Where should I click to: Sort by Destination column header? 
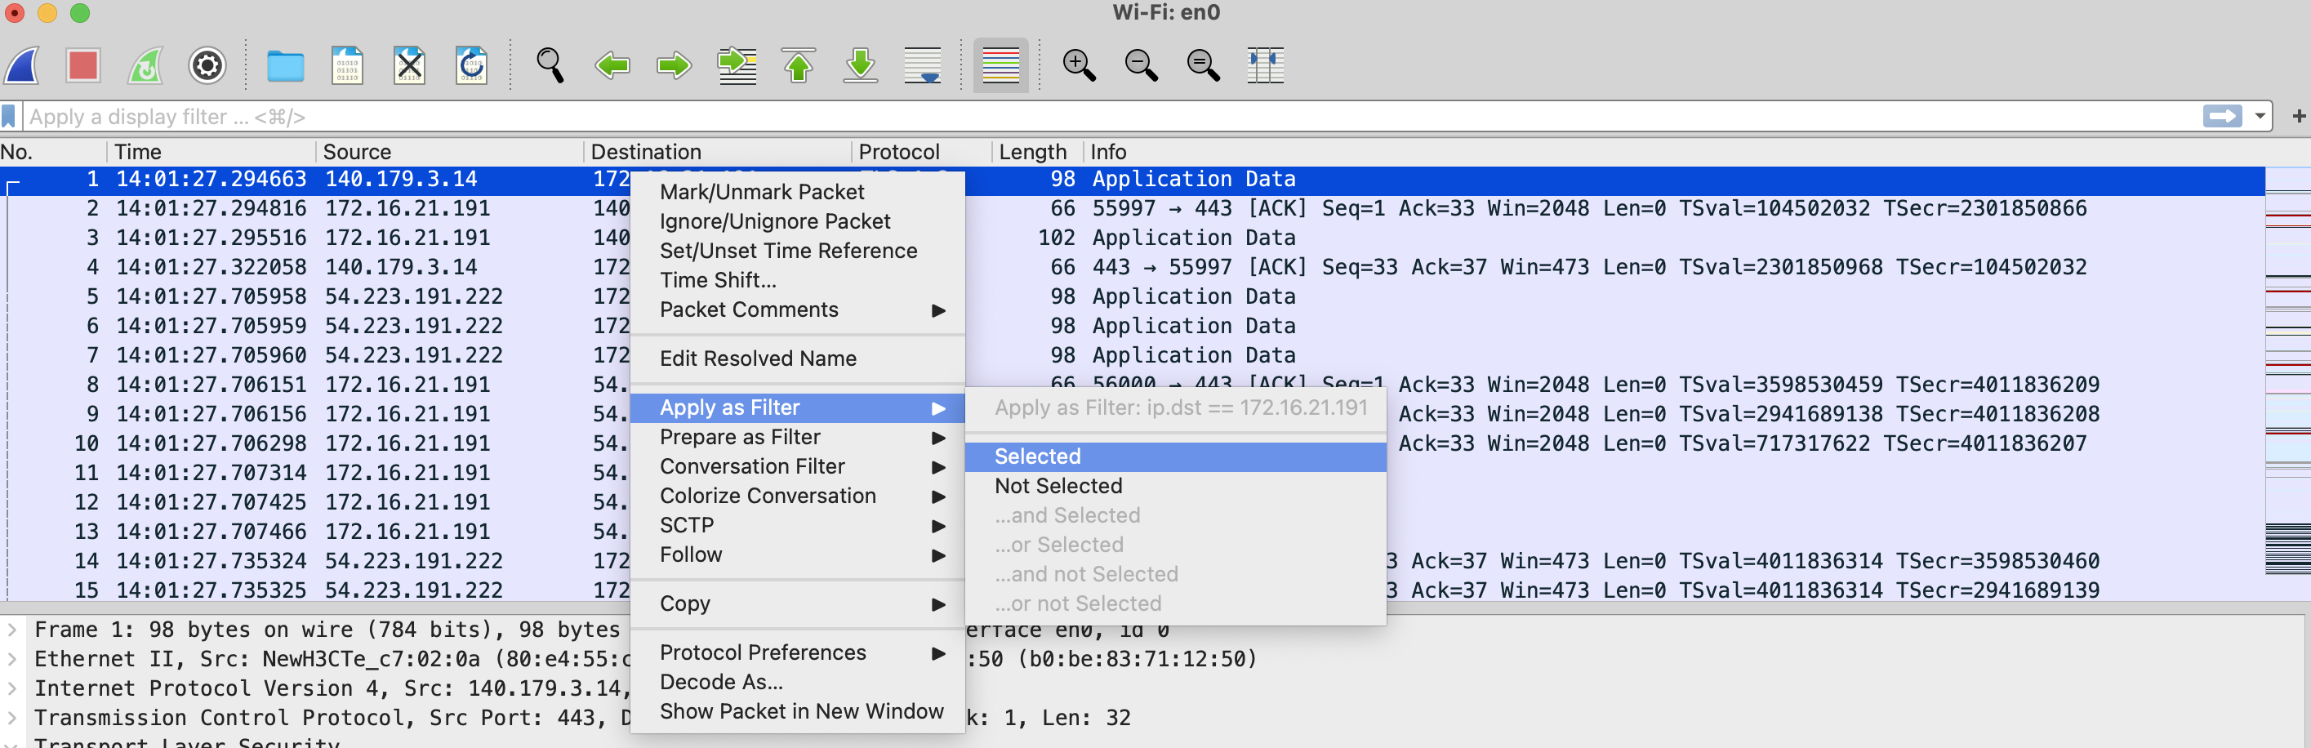[x=718, y=152]
